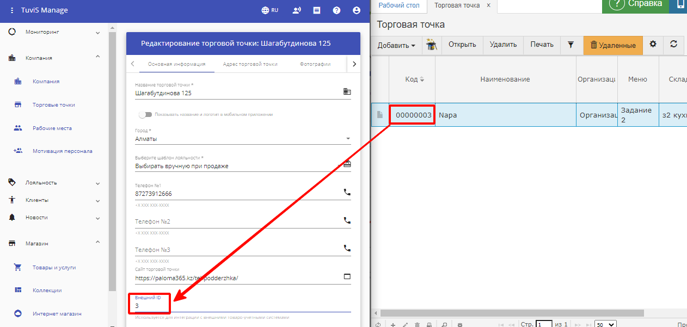This screenshot has height=327, width=687.
Task: Open table settings with the gear icon
Action: tap(653, 45)
